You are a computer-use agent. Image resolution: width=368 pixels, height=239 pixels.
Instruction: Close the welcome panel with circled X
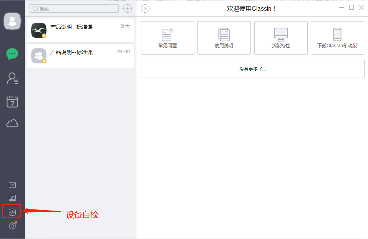tap(145, 9)
